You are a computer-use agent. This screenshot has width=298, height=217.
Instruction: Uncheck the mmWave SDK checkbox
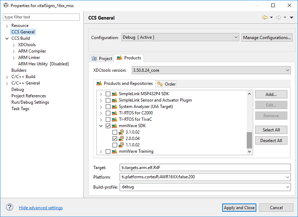click(x=108, y=126)
